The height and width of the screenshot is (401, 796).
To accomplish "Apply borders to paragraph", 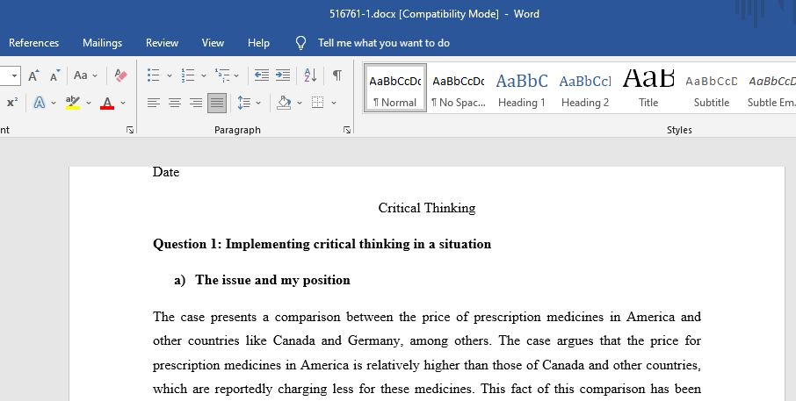I will coord(318,103).
